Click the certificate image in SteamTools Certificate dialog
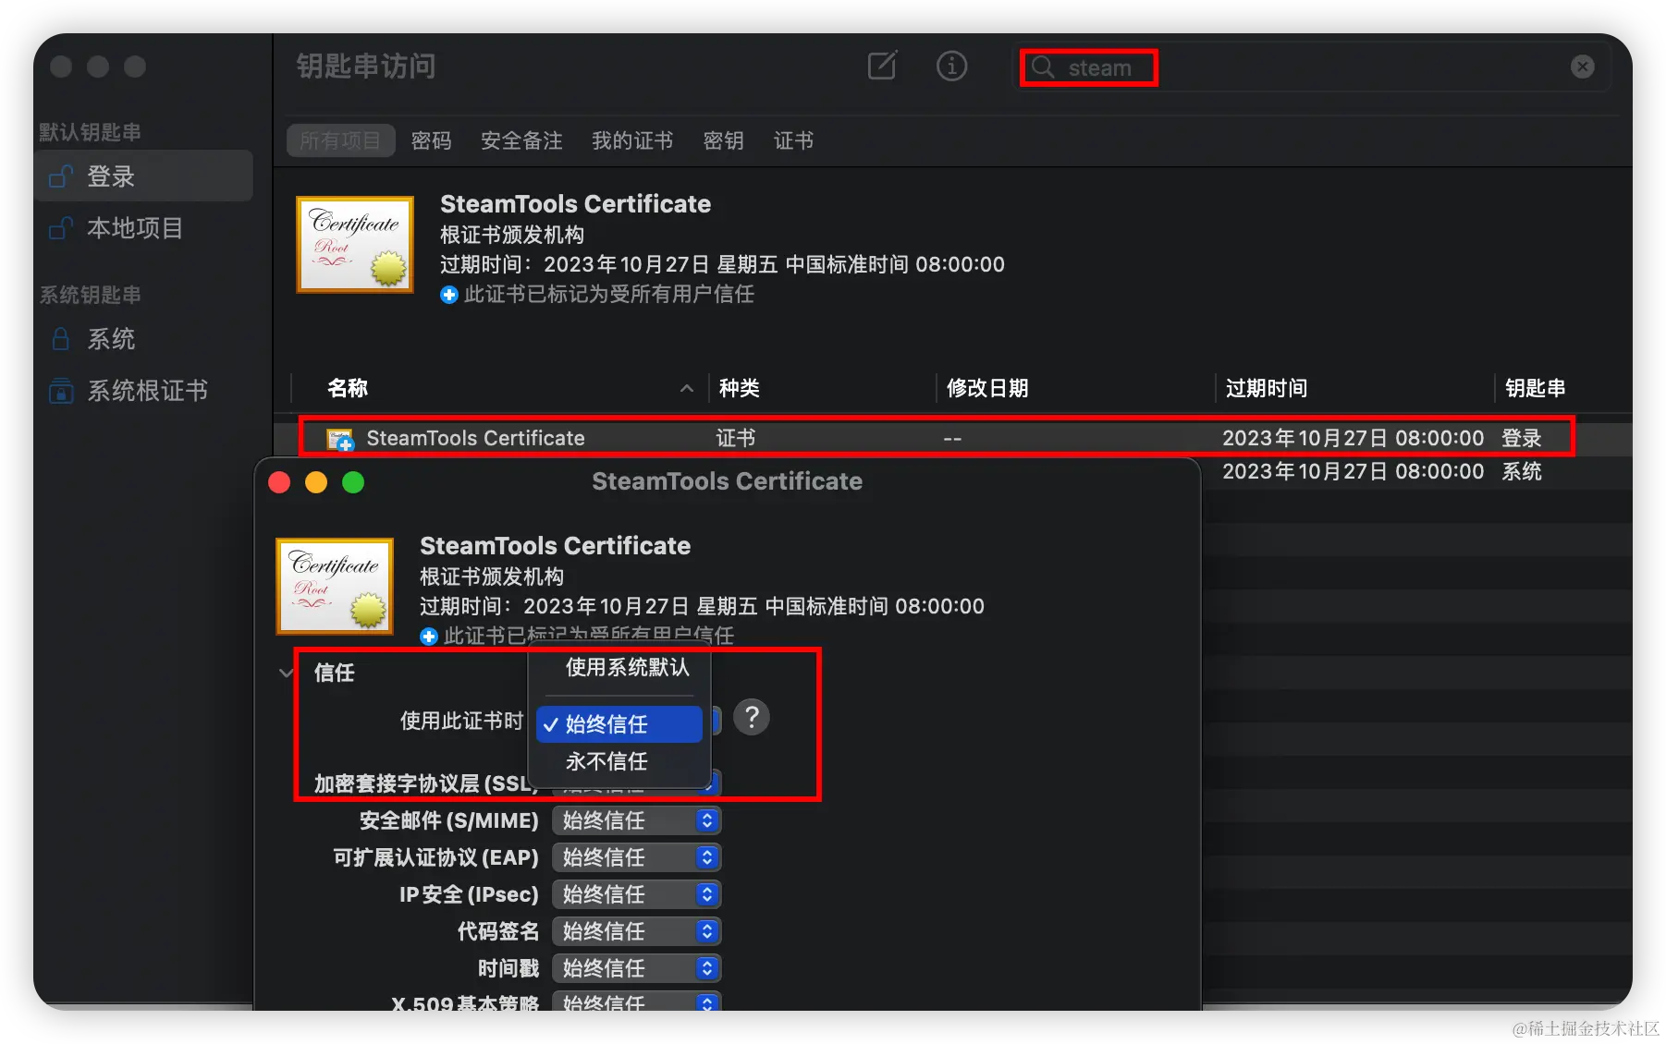This screenshot has height=1044, width=1666. [335, 586]
